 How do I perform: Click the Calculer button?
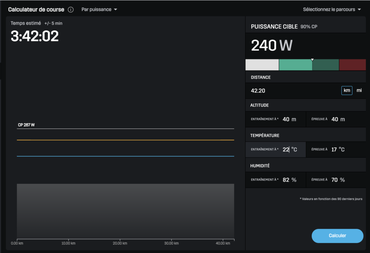click(337, 236)
